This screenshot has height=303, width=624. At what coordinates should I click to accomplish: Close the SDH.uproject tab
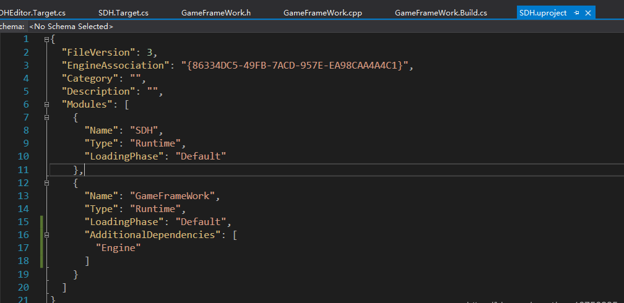click(x=588, y=12)
